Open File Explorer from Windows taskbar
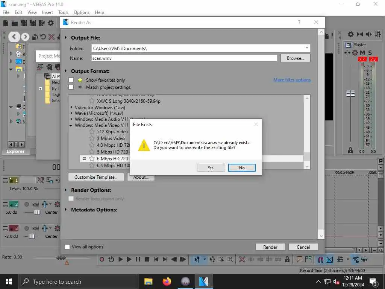 148,281
